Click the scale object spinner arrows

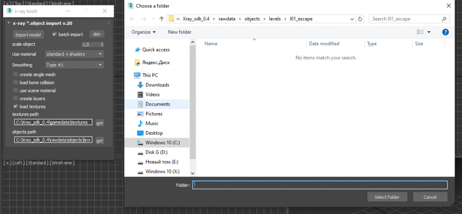tap(102, 45)
